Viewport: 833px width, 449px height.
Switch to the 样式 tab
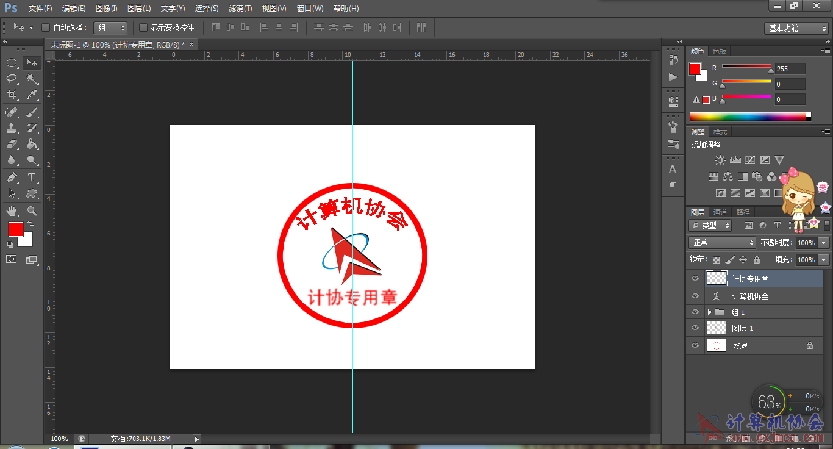click(x=720, y=132)
